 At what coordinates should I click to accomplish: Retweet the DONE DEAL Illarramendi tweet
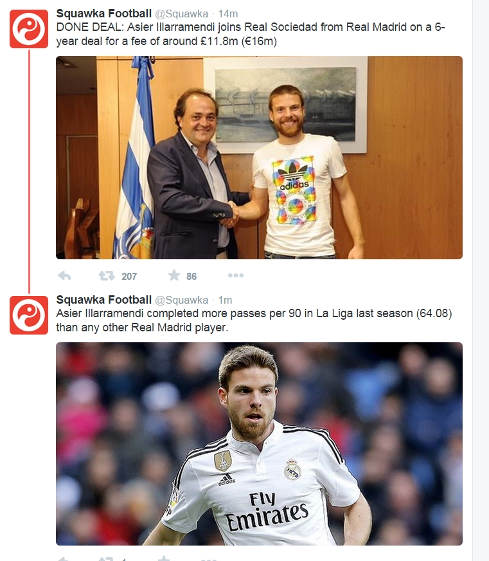(107, 276)
